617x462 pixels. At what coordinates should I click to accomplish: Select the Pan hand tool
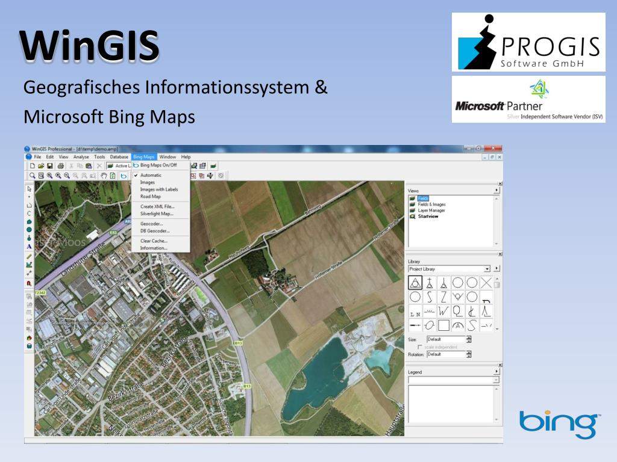pos(104,176)
